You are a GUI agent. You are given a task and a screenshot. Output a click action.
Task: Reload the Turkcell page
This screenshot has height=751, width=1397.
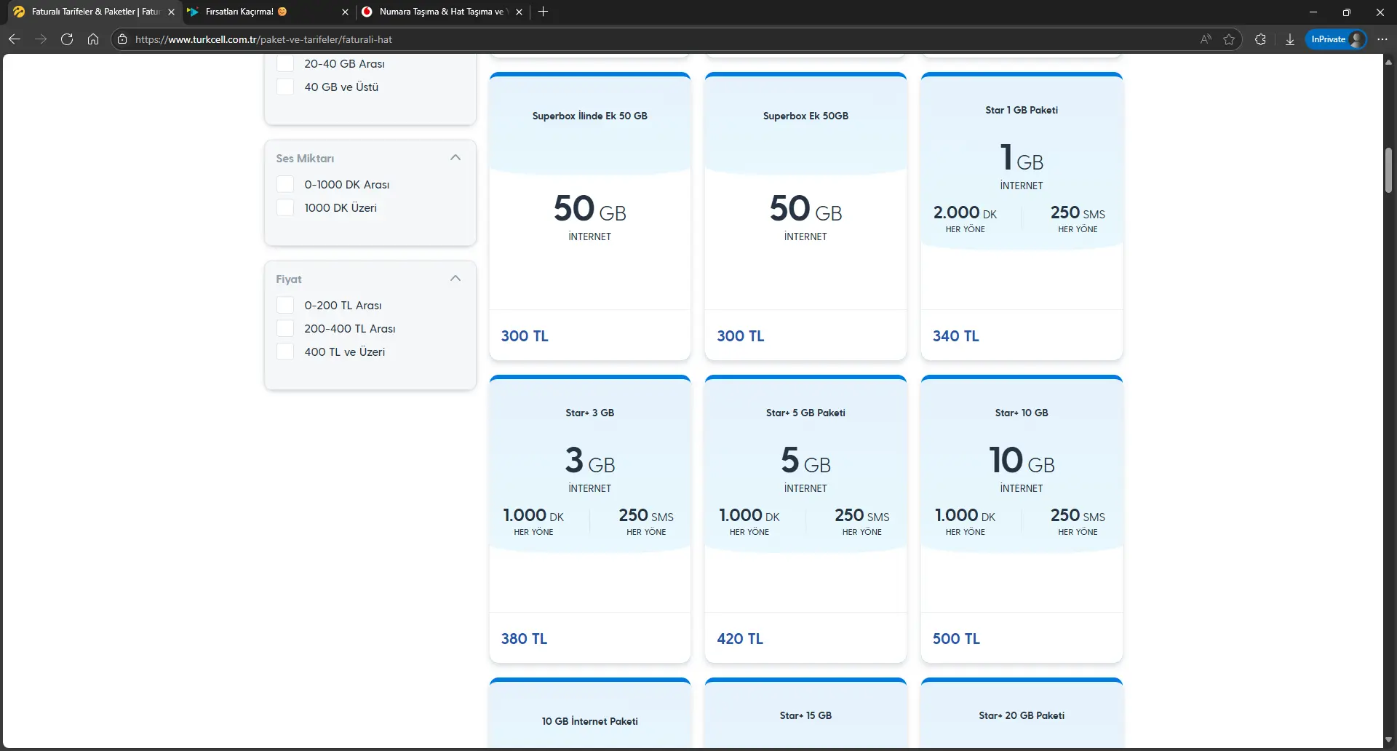click(67, 39)
